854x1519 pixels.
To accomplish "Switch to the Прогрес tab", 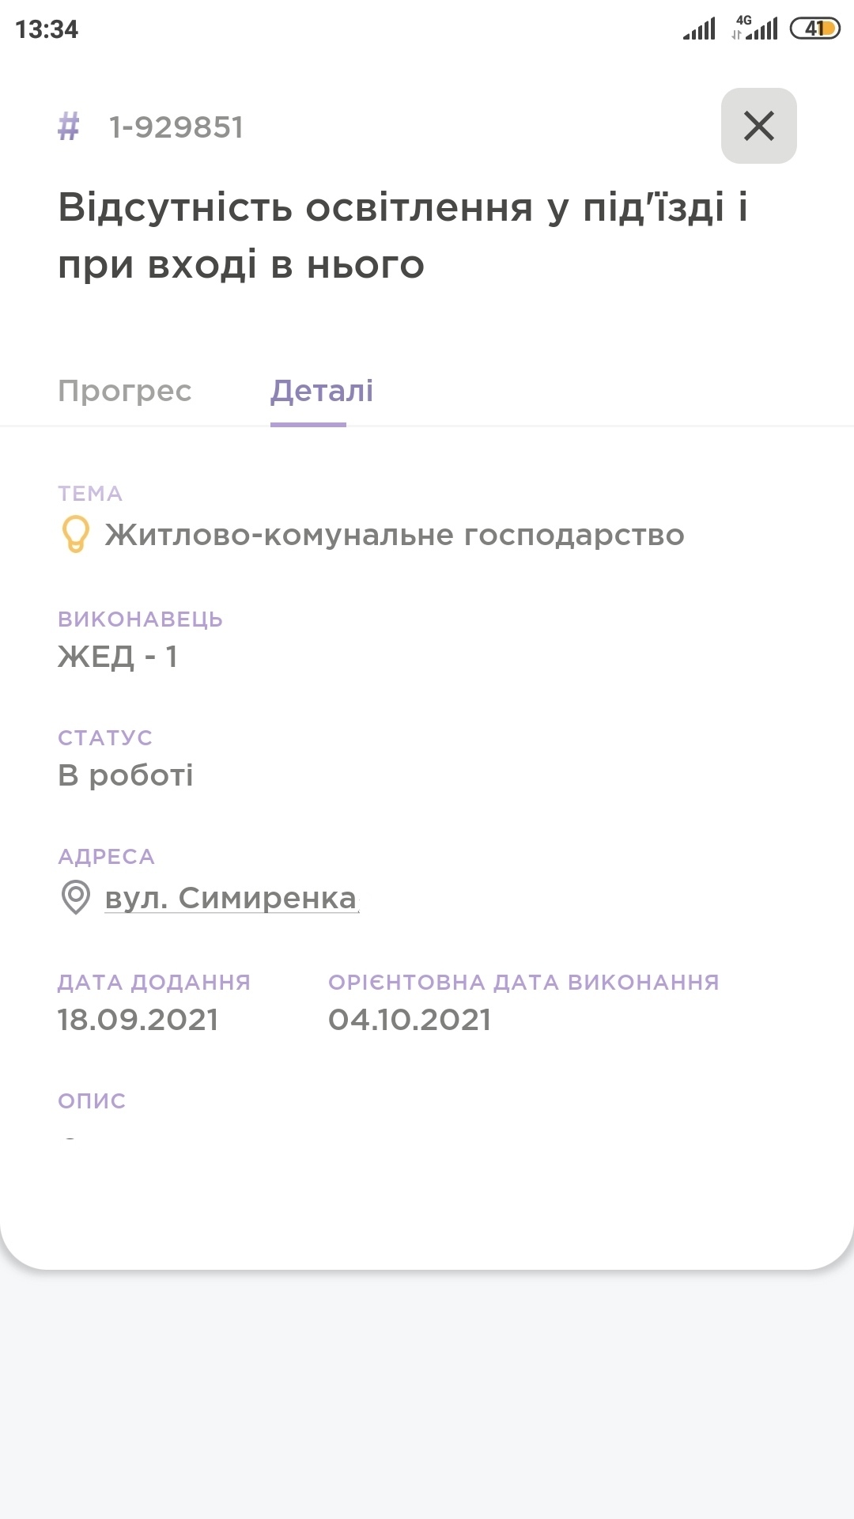I will (125, 391).
